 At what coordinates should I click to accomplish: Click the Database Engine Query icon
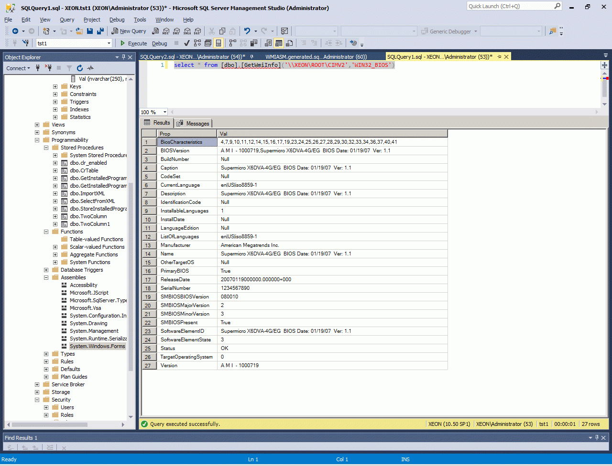pyautogui.click(x=155, y=31)
